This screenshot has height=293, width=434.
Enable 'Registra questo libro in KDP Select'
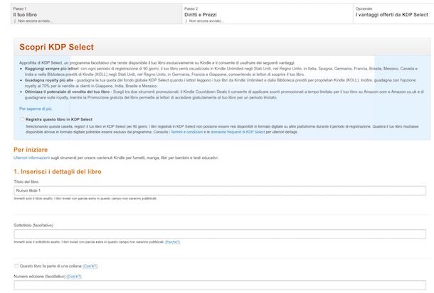(22, 120)
